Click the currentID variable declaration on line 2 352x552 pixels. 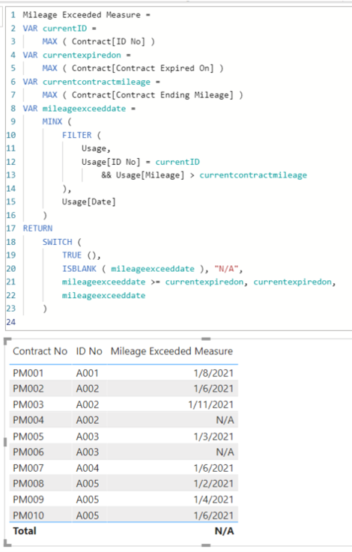pyautogui.click(x=64, y=28)
